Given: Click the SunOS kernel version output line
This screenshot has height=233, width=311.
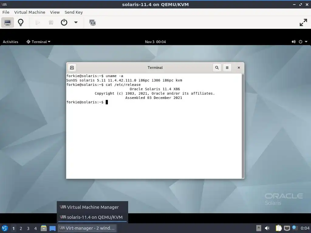Looking at the screenshot, I should 124,80.
